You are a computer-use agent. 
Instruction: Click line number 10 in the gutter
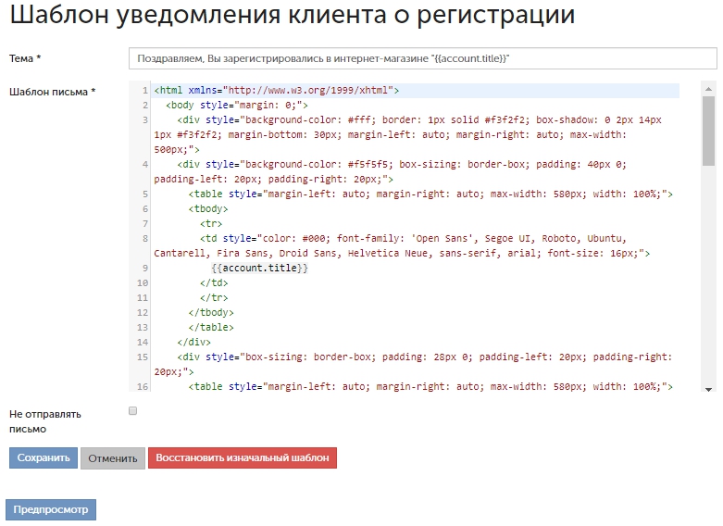(x=143, y=282)
